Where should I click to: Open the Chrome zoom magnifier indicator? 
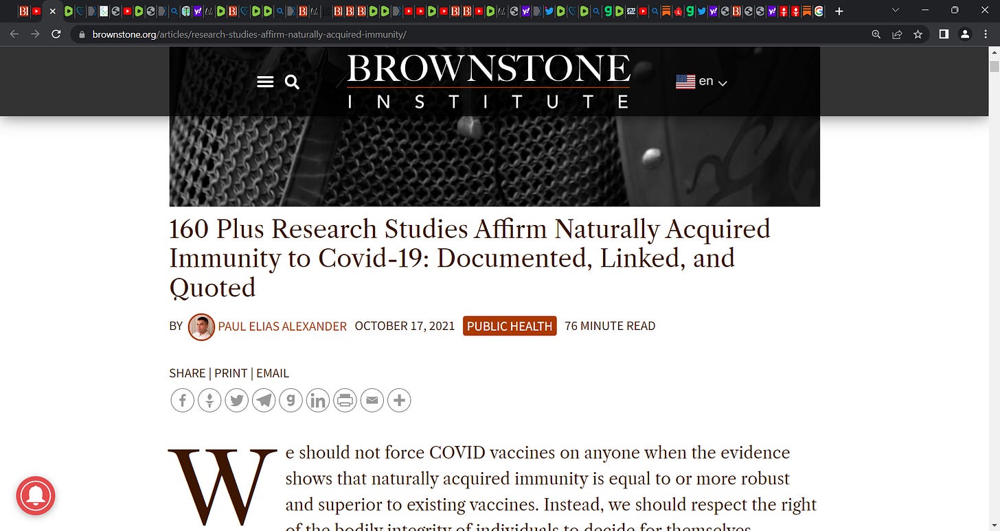coord(876,34)
